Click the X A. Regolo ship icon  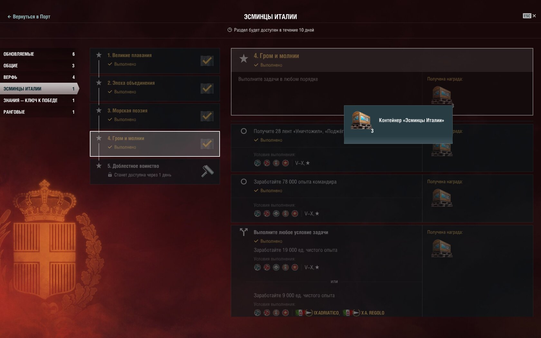click(356, 313)
